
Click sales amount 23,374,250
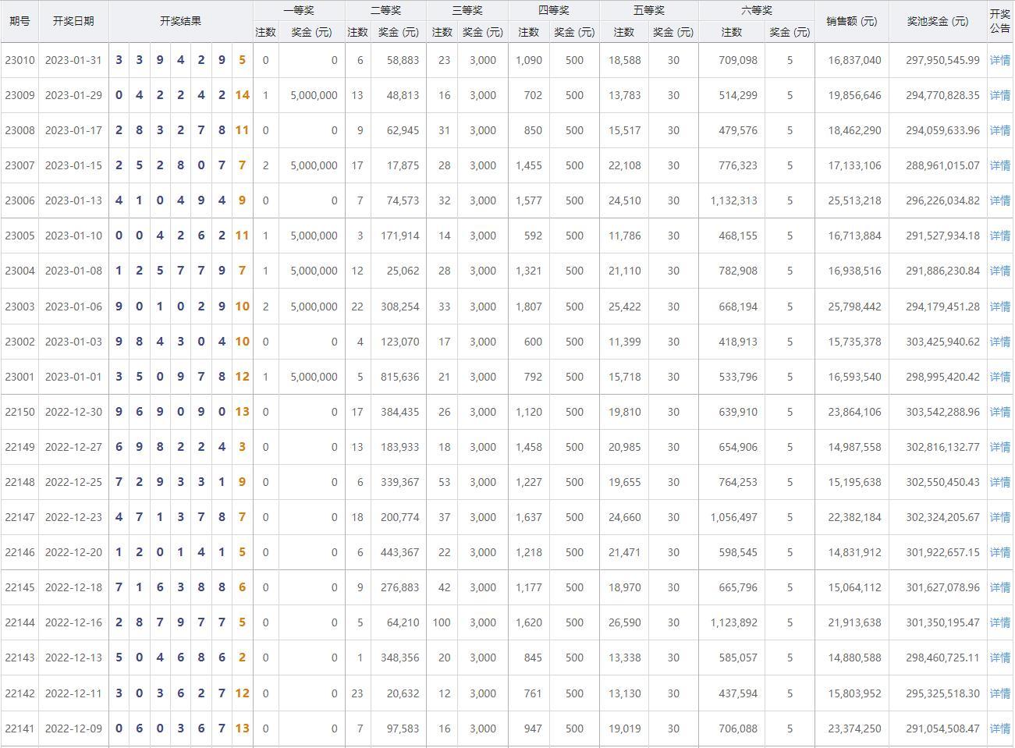(855, 729)
